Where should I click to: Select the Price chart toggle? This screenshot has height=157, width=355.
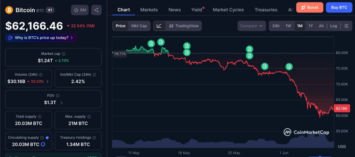tap(120, 26)
